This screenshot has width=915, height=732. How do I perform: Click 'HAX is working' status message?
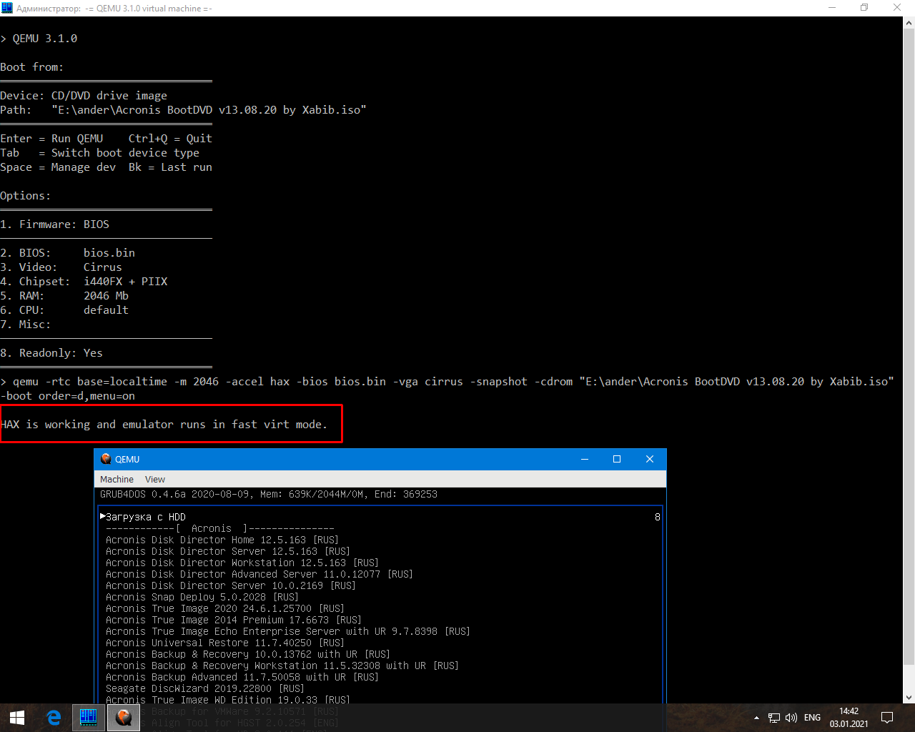point(164,425)
